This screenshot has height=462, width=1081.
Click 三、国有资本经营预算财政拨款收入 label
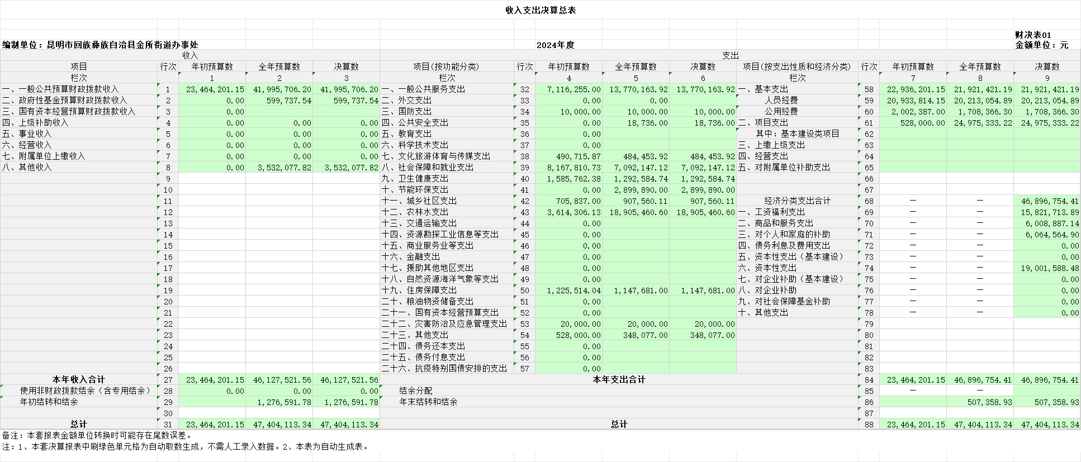69,111
